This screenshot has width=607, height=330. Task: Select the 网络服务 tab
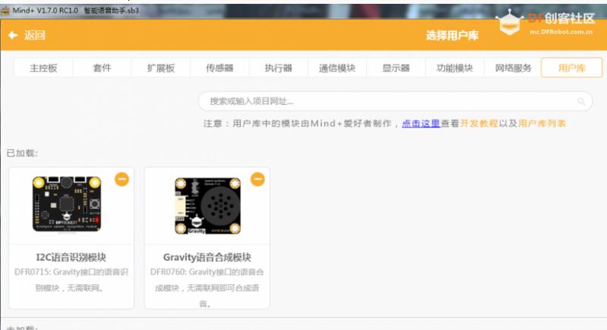[x=513, y=68]
